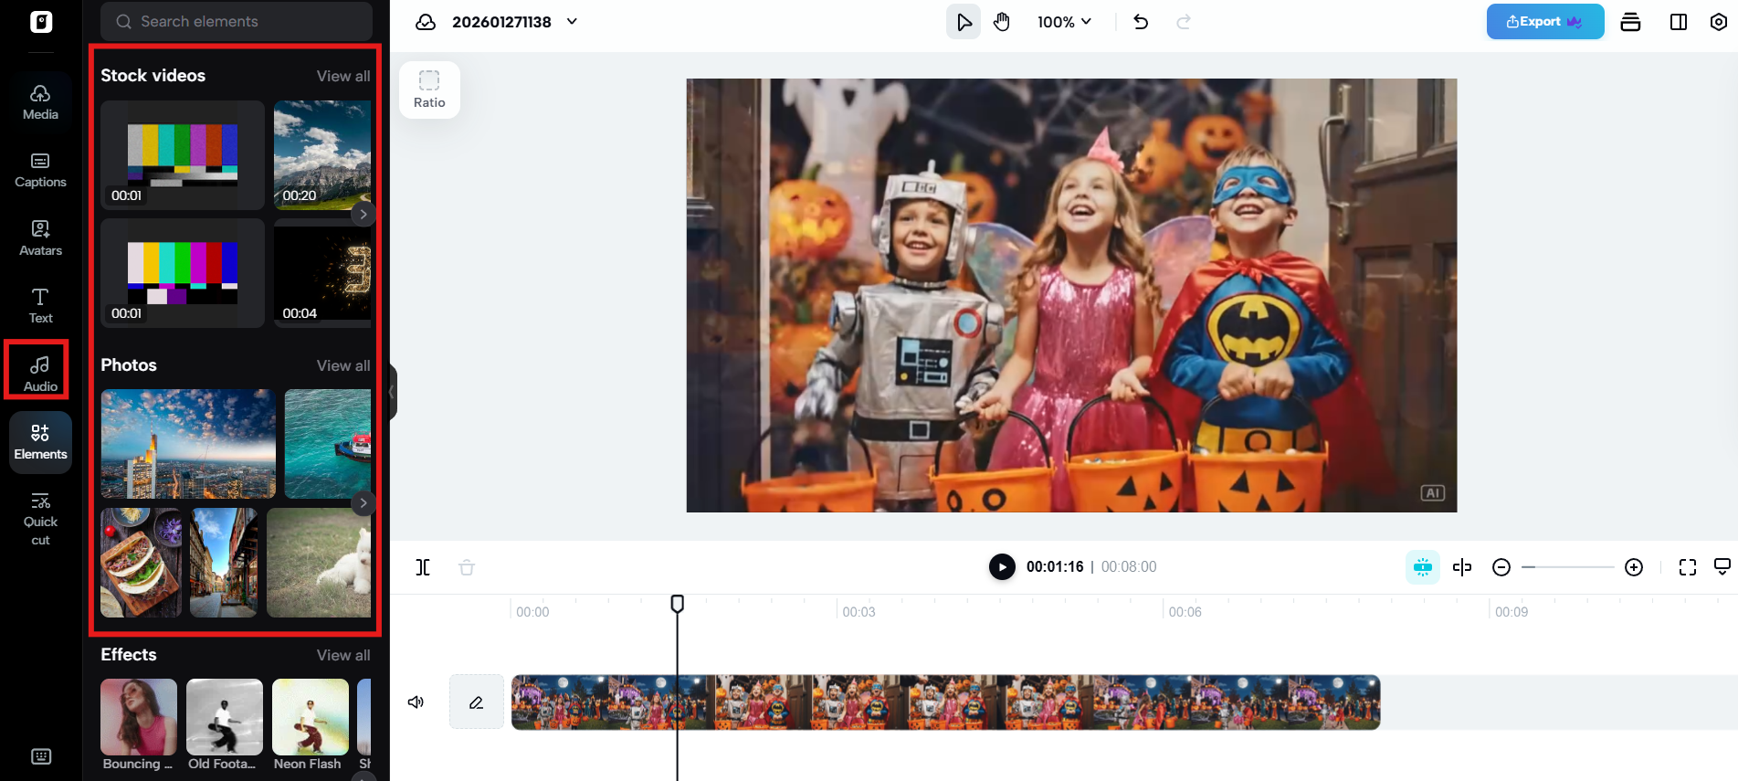Show next Stock videos with arrow
The width and height of the screenshot is (1738, 781).
[x=363, y=214]
